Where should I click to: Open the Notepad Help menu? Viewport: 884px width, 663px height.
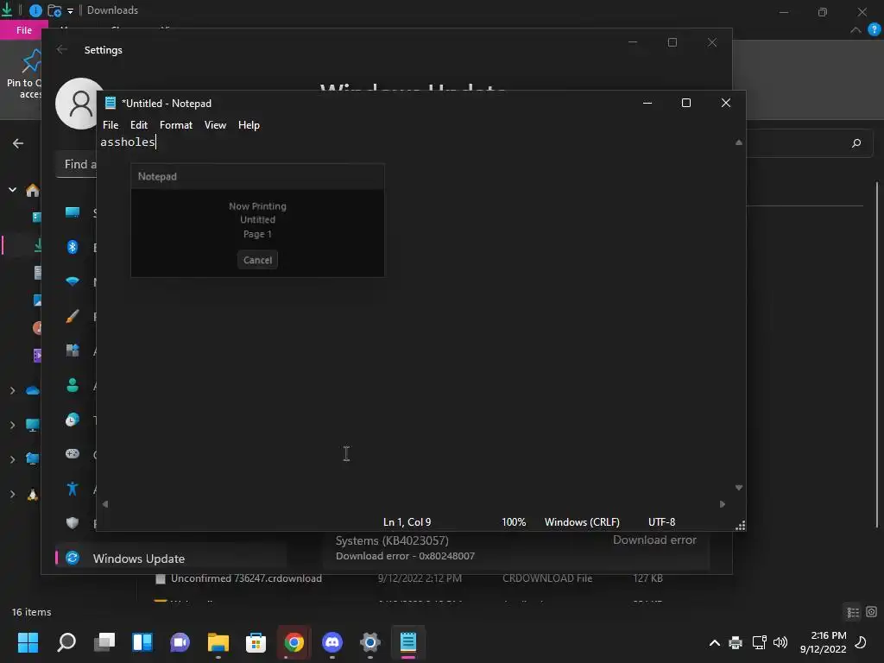tap(249, 125)
